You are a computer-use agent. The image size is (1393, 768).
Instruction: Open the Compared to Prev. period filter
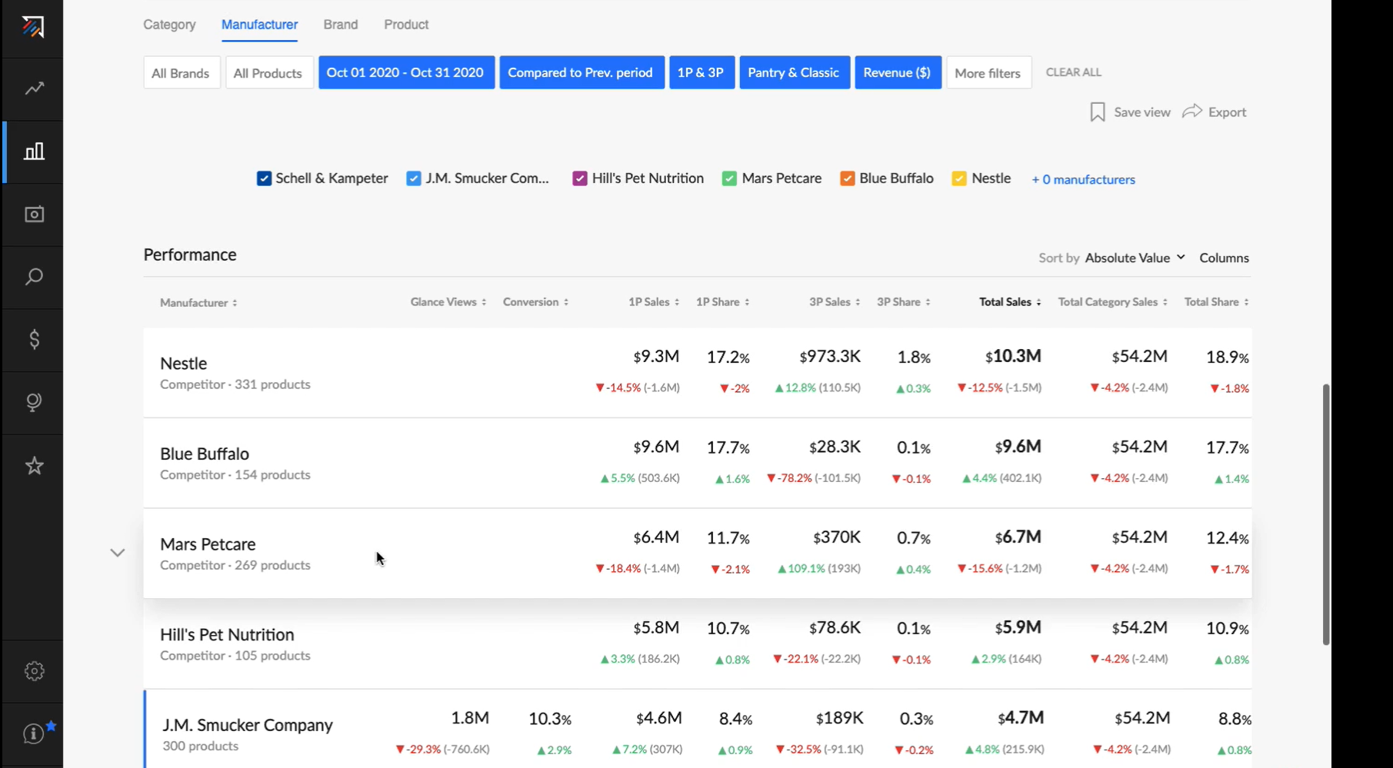pos(581,72)
